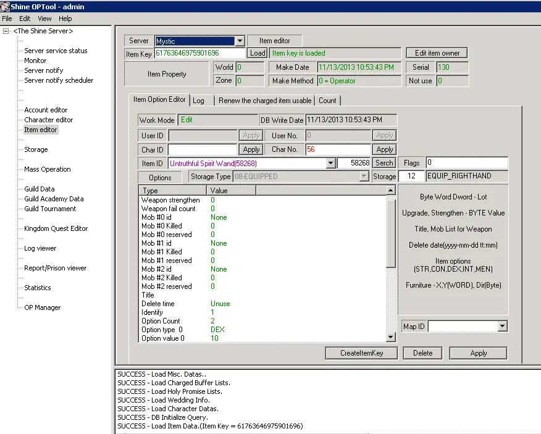Select Account editor in the tree
The image size is (541, 434).
click(x=46, y=110)
